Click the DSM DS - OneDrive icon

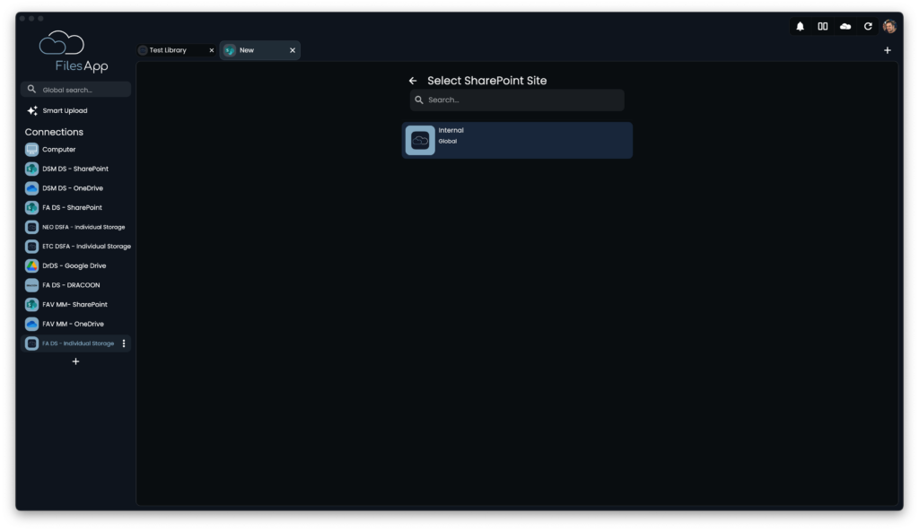[x=31, y=188]
